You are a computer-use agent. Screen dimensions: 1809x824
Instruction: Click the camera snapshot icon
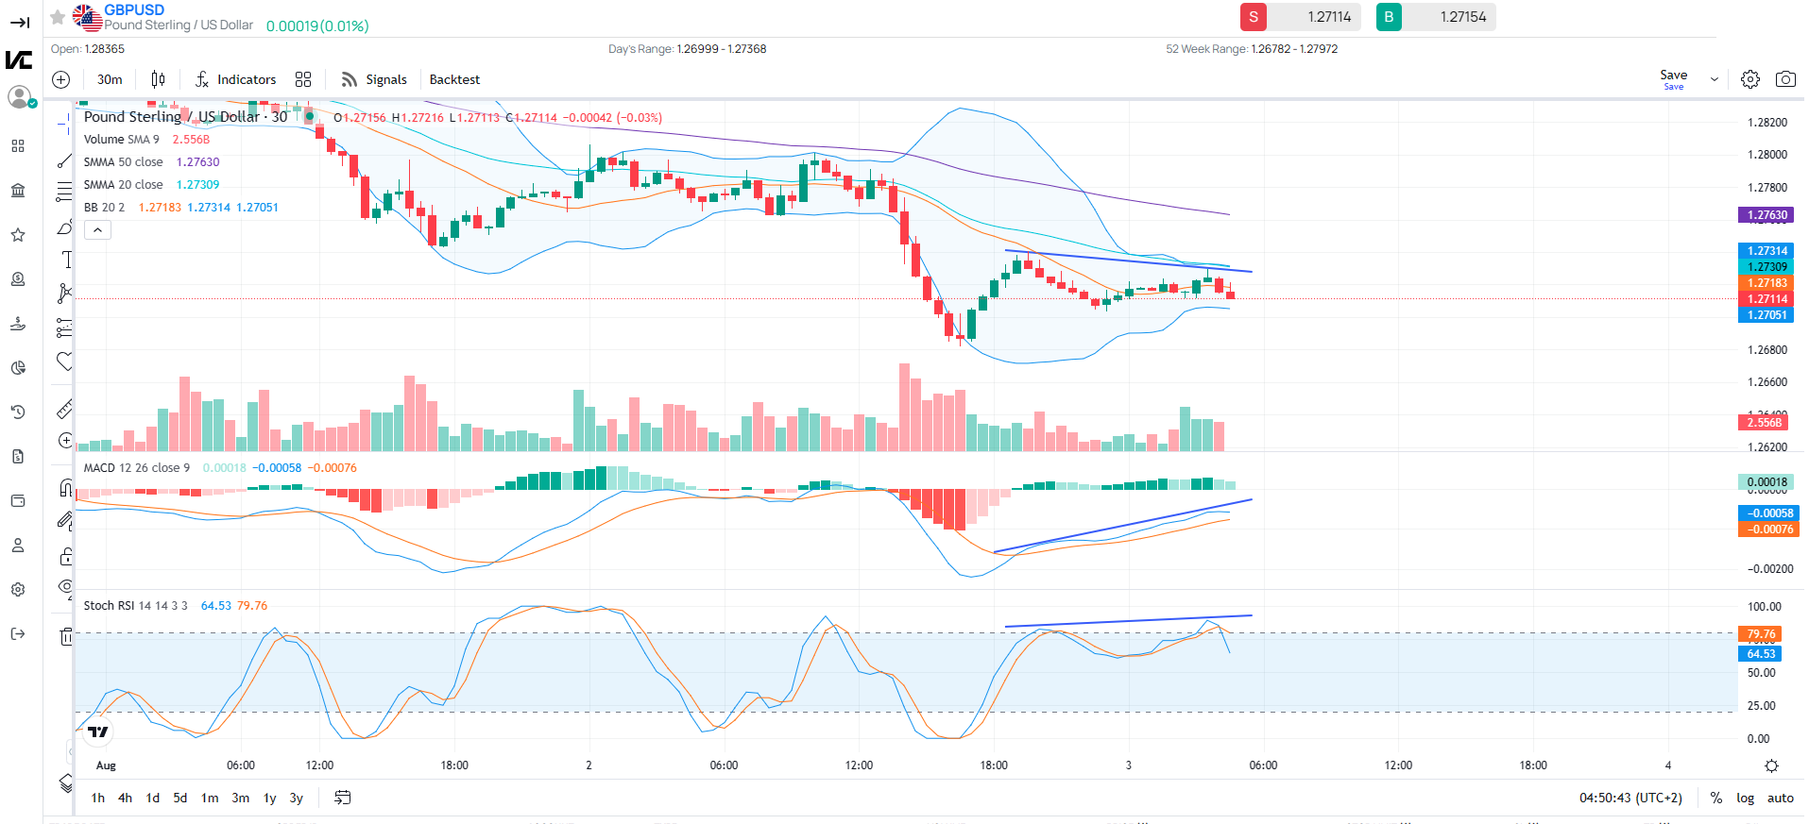[1784, 79]
